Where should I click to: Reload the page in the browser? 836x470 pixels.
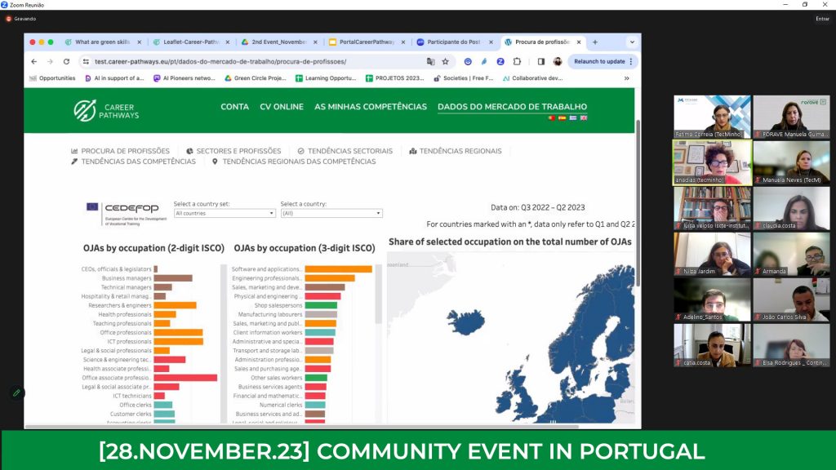click(x=66, y=61)
